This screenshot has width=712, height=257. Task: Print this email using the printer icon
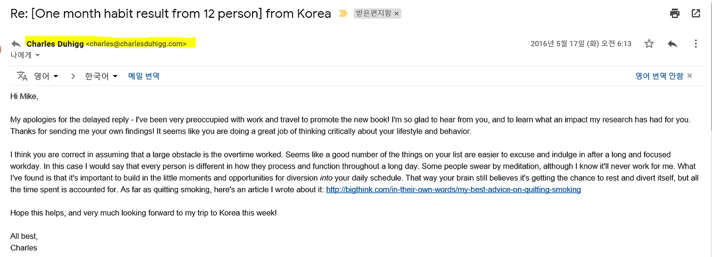click(x=675, y=13)
